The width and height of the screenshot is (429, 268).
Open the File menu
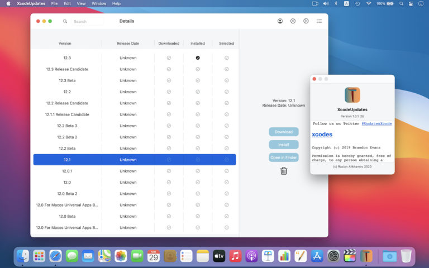(x=54, y=3)
